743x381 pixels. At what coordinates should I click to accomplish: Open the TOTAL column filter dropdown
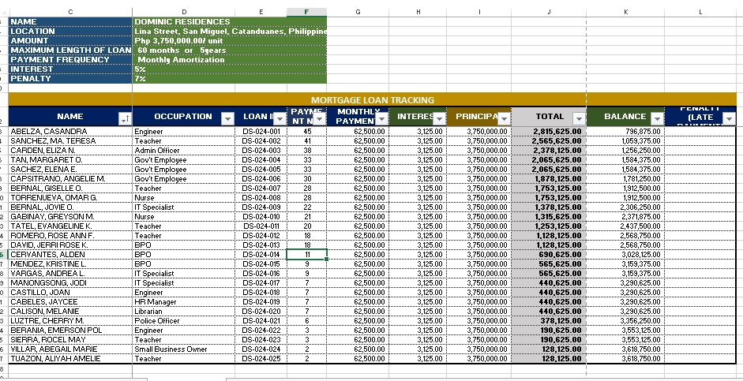pyautogui.click(x=579, y=118)
